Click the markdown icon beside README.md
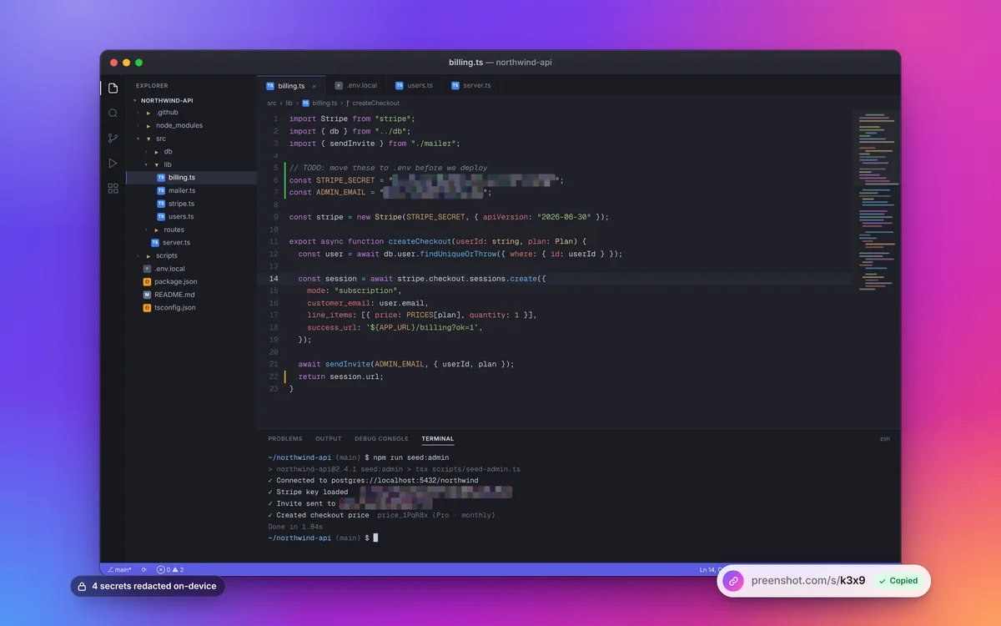This screenshot has height=626, width=1001. 147,295
